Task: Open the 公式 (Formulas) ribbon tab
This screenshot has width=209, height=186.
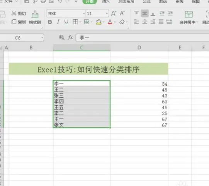Action: (x=147, y=1)
